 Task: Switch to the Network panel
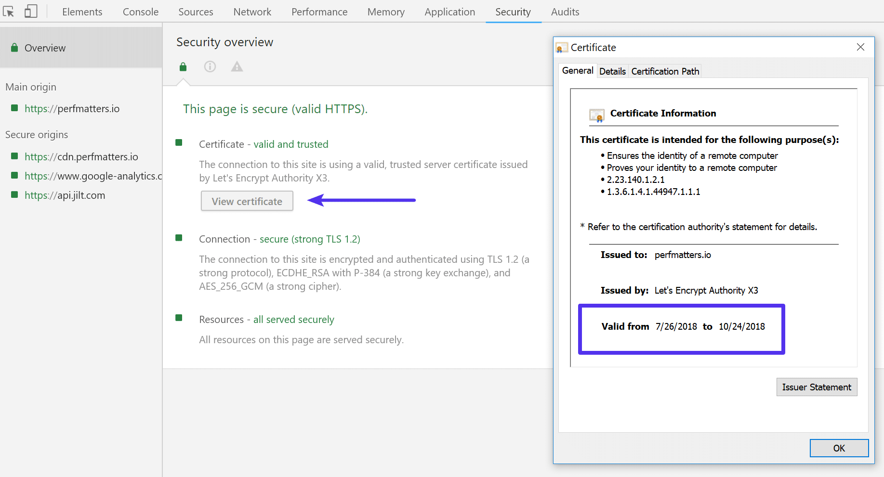click(x=252, y=12)
